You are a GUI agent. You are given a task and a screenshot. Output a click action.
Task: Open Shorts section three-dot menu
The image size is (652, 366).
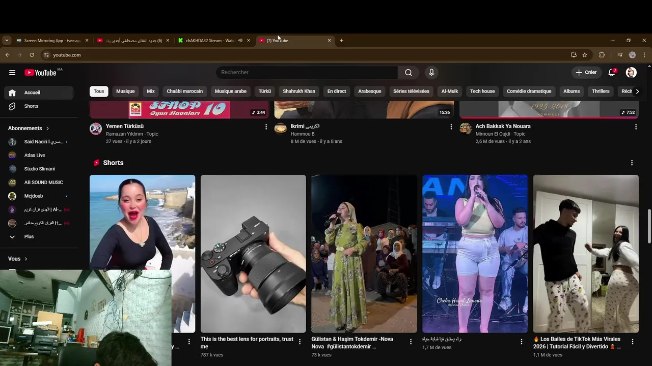tap(632, 163)
